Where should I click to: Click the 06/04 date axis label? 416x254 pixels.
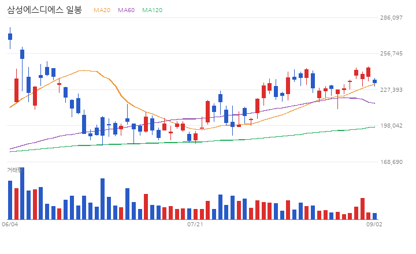pyautogui.click(x=10, y=225)
